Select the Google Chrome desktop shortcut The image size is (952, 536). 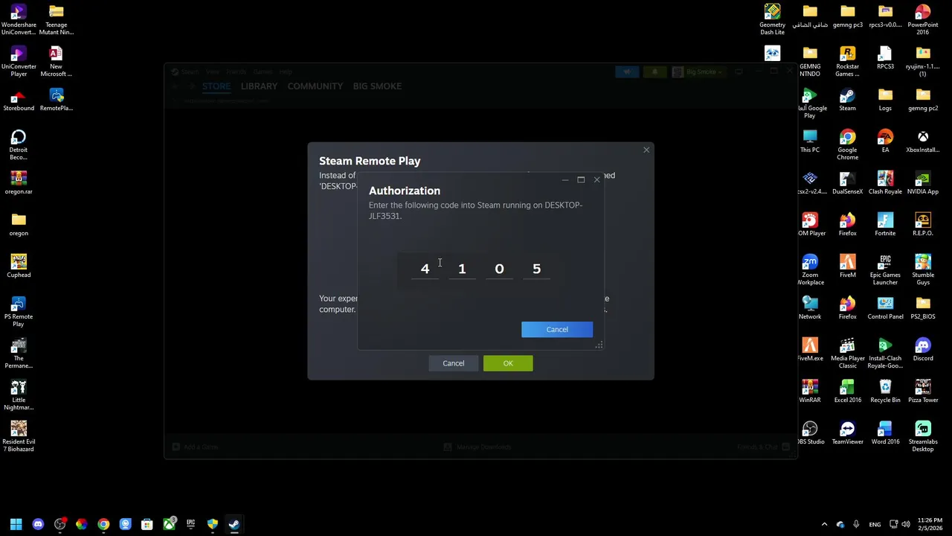pyautogui.click(x=847, y=145)
